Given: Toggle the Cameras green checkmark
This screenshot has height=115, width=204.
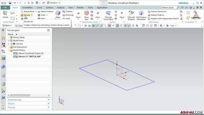Looking at the screenshot, I should [x=11, y=44].
